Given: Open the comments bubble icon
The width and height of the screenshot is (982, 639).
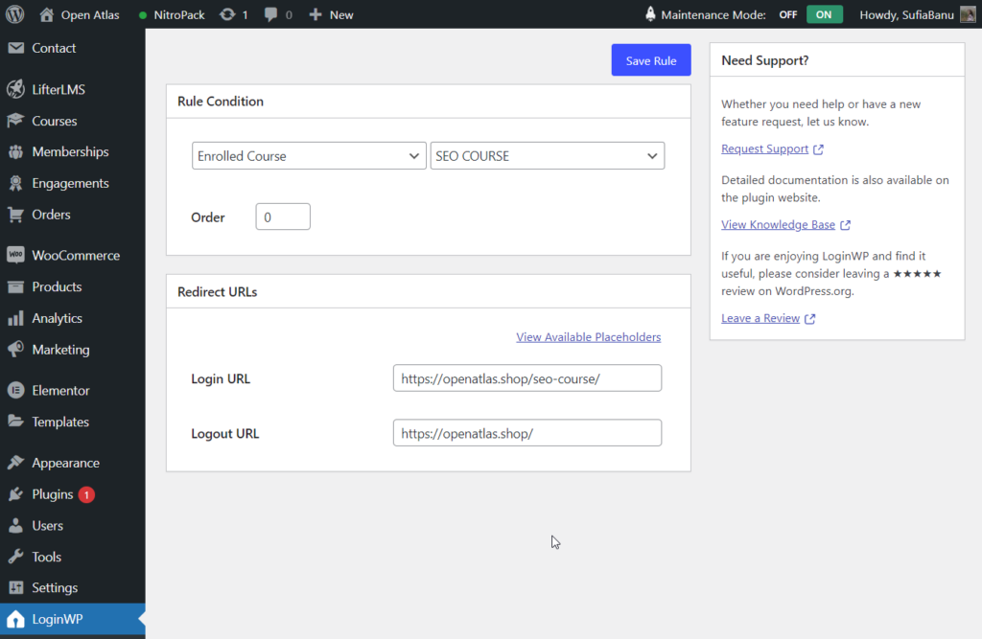Looking at the screenshot, I should coord(270,14).
